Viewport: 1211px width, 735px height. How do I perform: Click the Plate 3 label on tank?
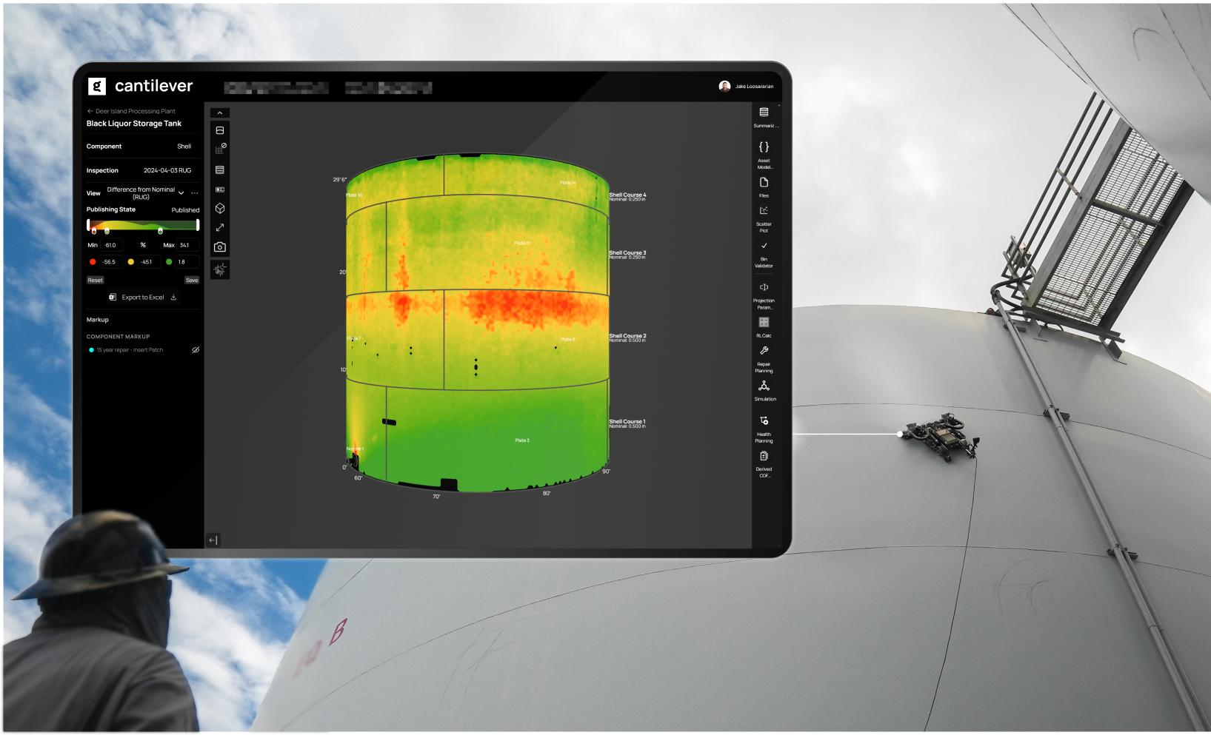click(522, 440)
